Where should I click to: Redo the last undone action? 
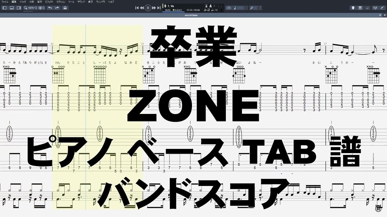coord(57,8)
